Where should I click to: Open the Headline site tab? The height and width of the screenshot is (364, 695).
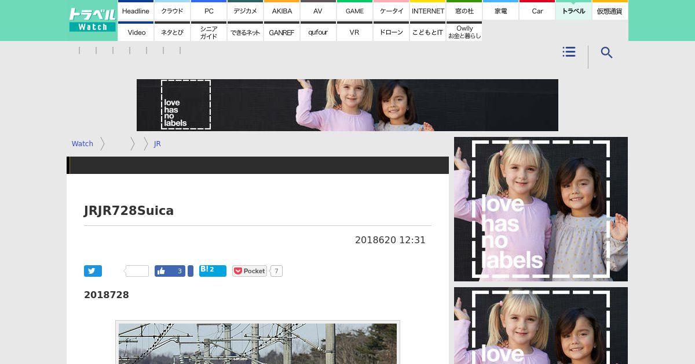coord(136,10)
